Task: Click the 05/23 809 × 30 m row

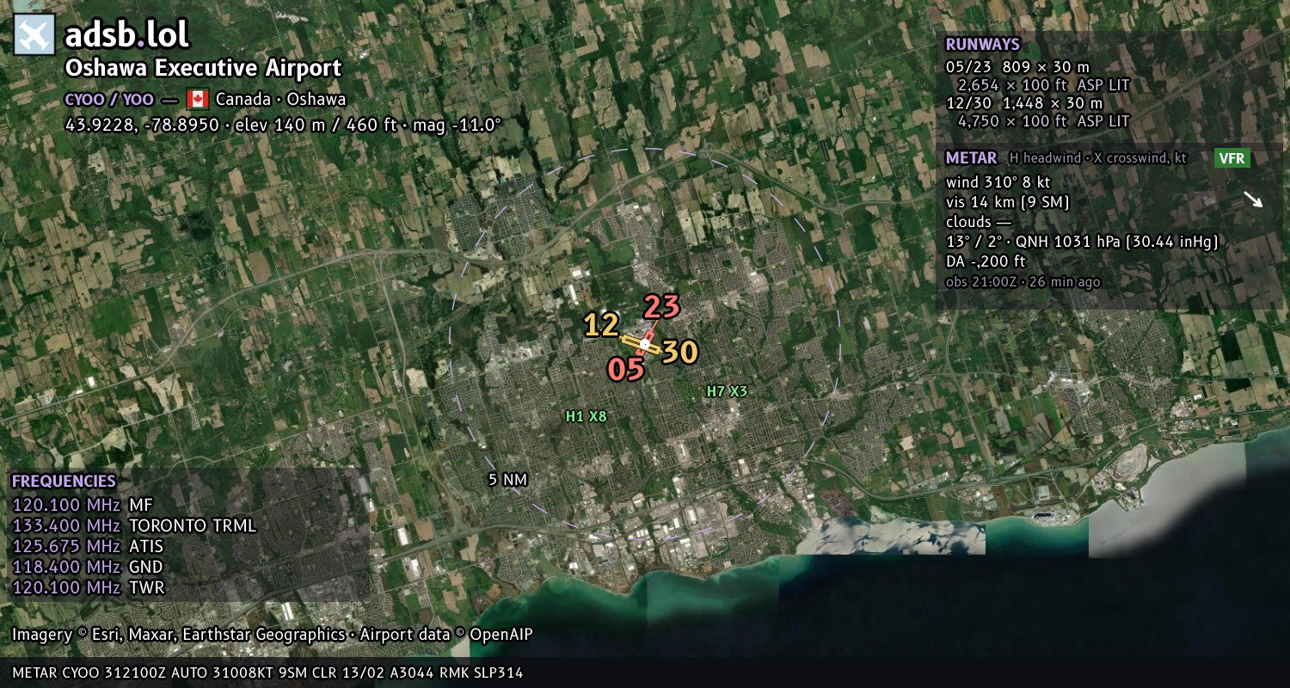Action: tap(1017, 66)
